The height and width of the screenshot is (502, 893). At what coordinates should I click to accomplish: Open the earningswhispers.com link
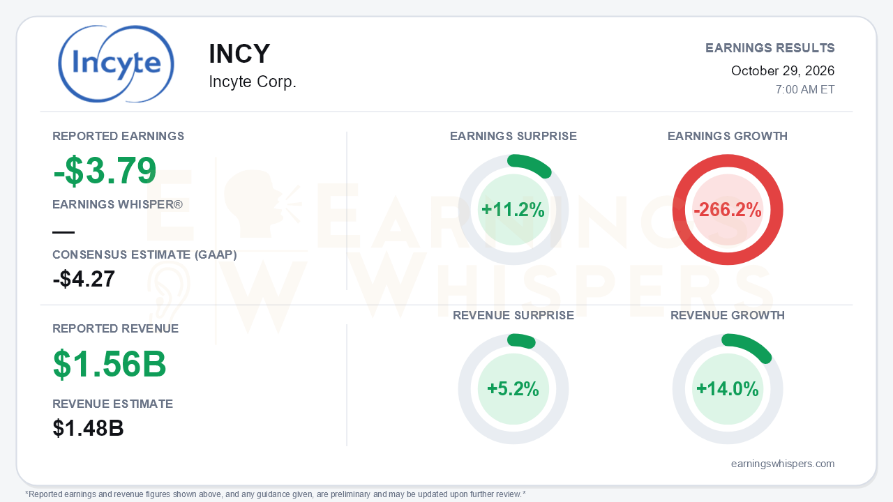(x=783, y=464)
